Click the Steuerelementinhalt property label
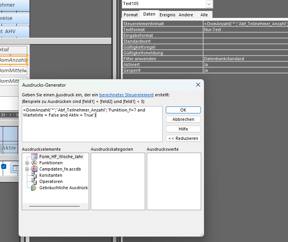The width and height of the screenshot is (288, 242). [144, 24]
